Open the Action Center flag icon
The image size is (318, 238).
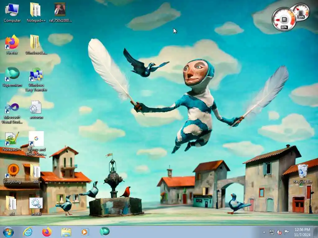286,232
